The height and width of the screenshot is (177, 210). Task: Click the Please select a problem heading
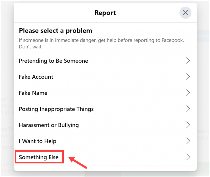pos(56,30)
